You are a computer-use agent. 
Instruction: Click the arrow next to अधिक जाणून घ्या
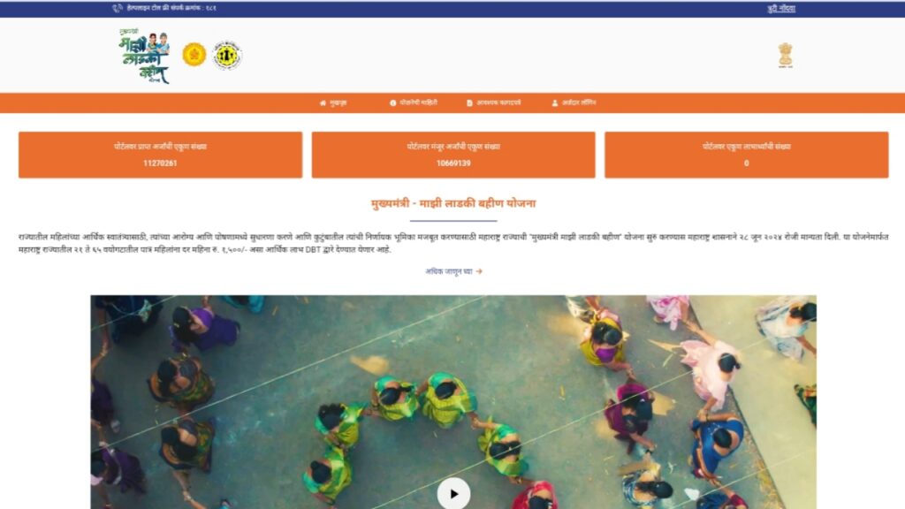pyautogui.click(x=479, y=271)
